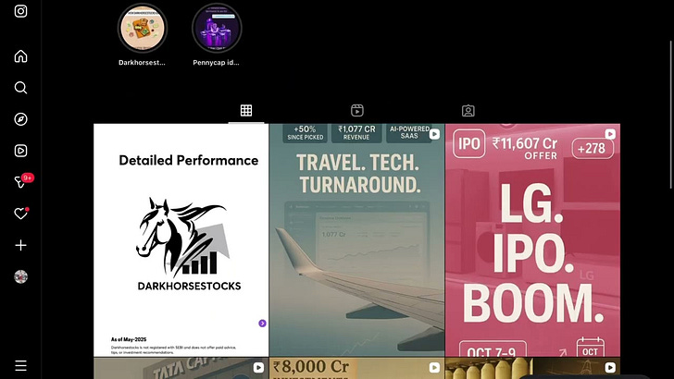Open Pennycap id... story highlight
674x379 pixels.
pos(217,29)
